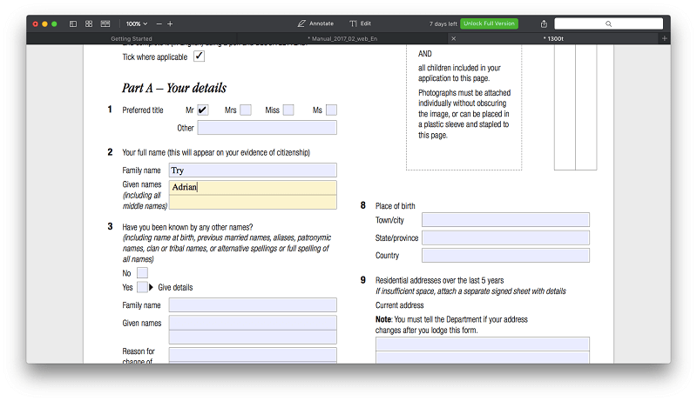Viewport: 697px width, 401px height.
Task: Check the Mrs title checkbox
Action: point(246,110)
